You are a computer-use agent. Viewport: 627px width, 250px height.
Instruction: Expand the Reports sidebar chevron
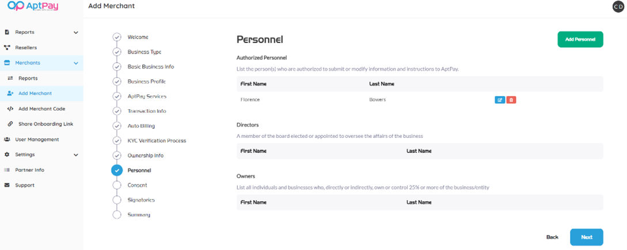coord(76,33)
